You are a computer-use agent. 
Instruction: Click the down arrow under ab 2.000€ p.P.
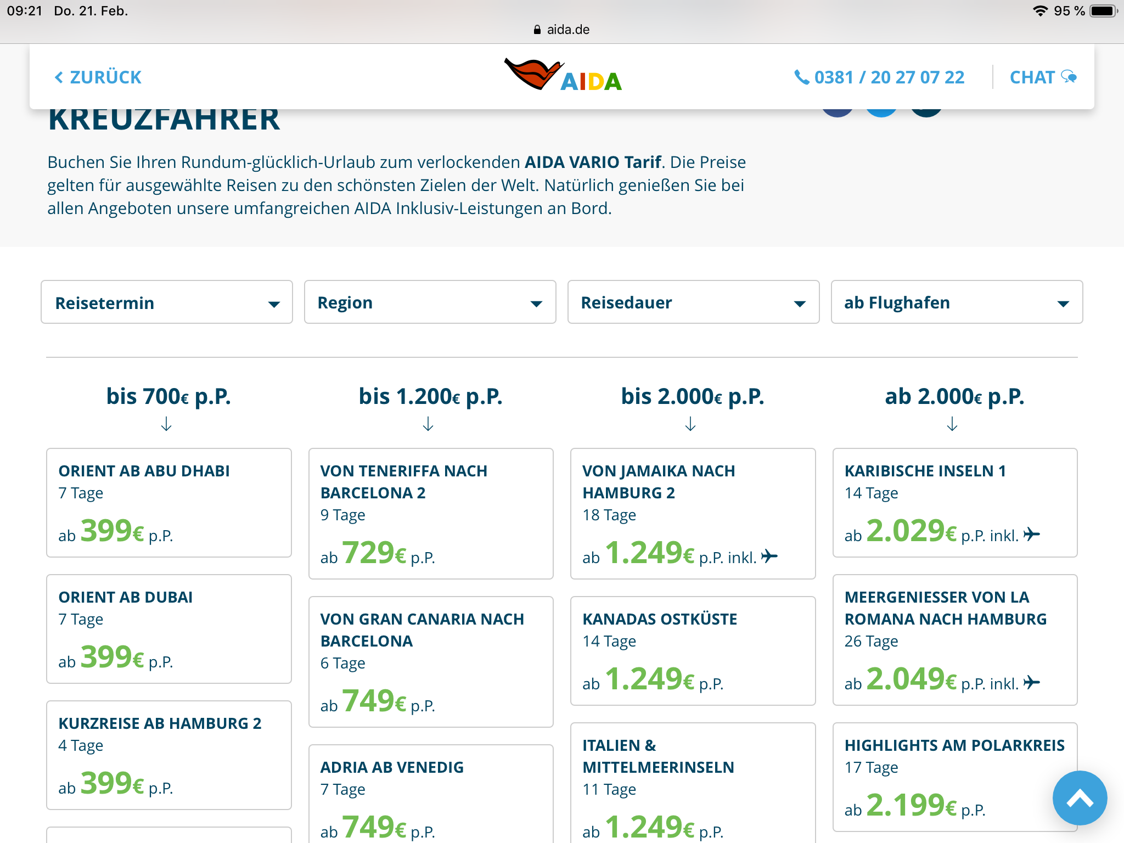coord(952,424)
